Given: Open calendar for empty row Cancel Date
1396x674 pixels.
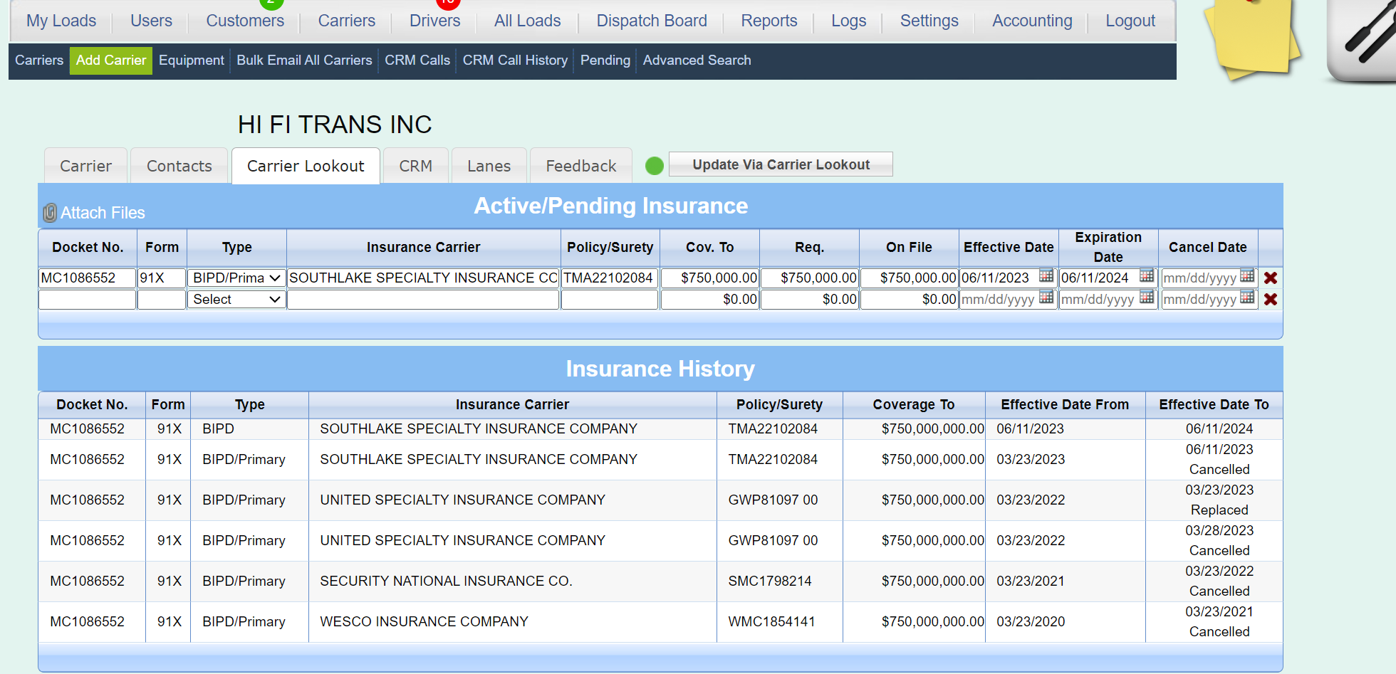Looking at the screenshot, I should (1246, 297).
